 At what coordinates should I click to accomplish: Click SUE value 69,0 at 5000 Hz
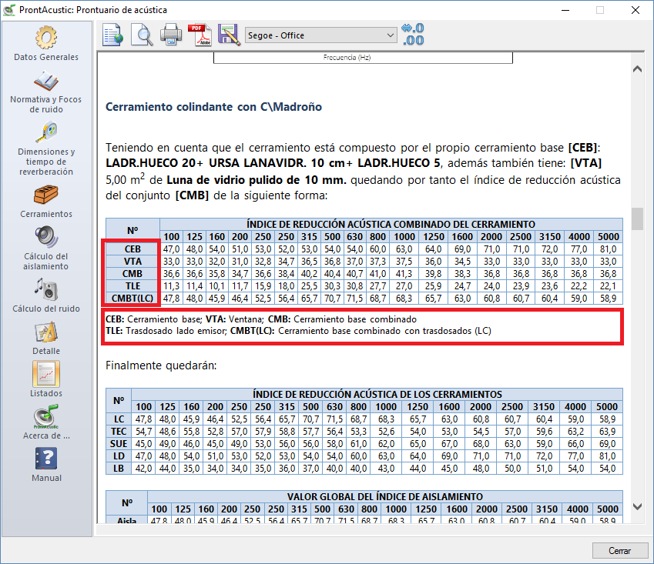[x=607, y=444]
